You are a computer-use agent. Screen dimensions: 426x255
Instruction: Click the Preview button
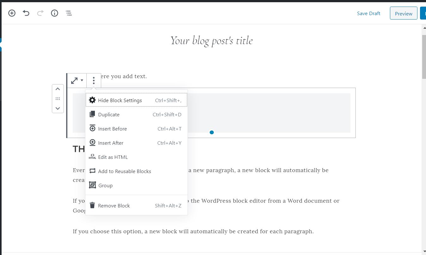[x=404, y=14]
